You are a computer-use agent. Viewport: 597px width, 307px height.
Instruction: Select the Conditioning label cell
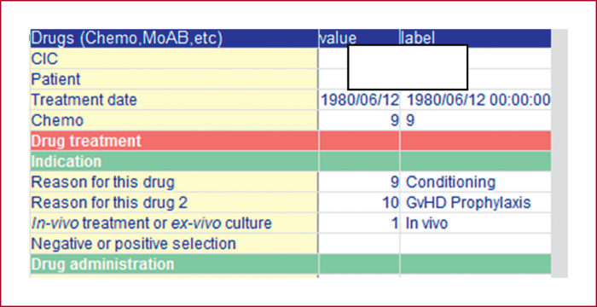pyautogui.click(x=476, y=182)
